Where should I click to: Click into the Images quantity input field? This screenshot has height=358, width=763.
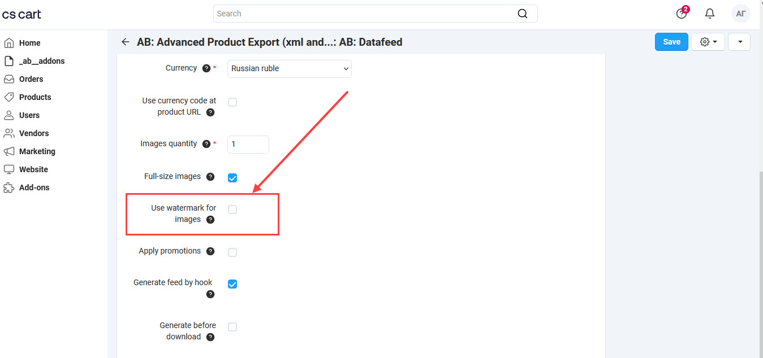coord(248,144)
